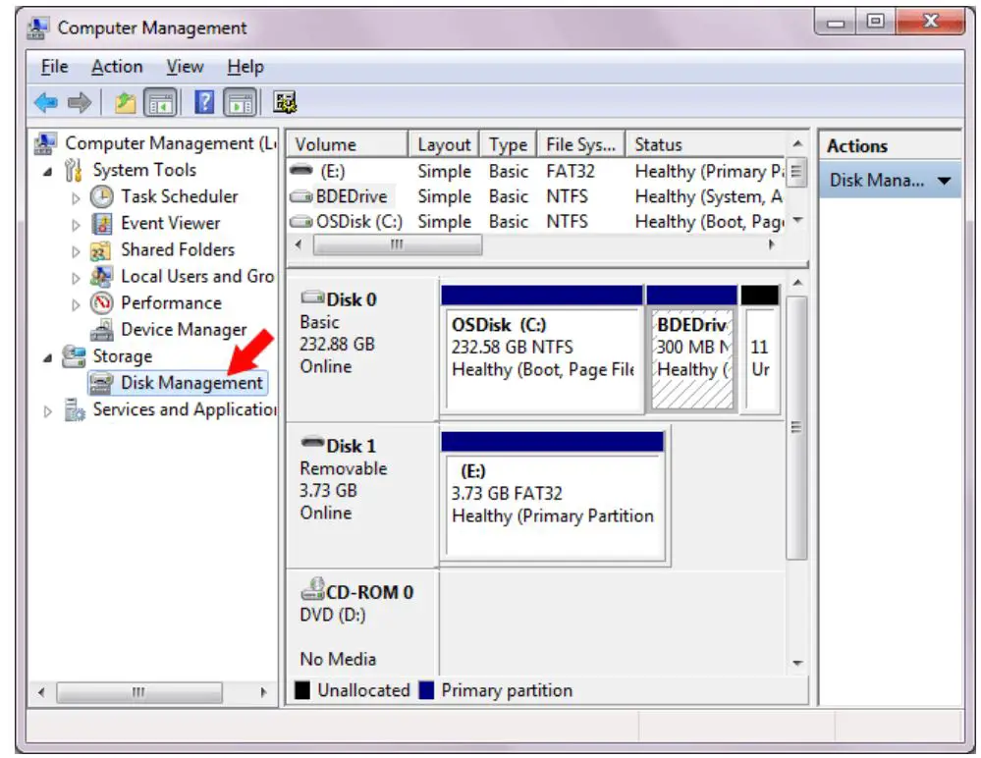Open the View menu
The height and width of the screenshot is (758, 981).
pyautogui.click(x=183, y=66)
